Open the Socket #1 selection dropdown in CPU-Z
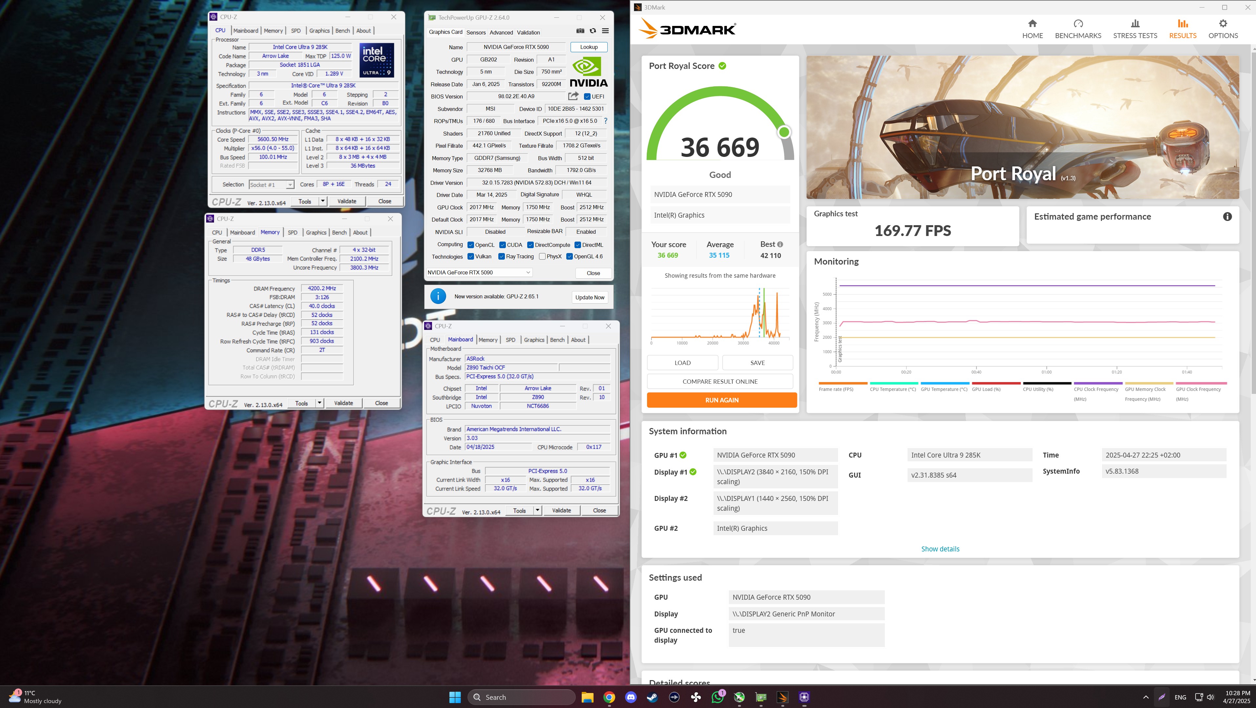 (271, 185)
